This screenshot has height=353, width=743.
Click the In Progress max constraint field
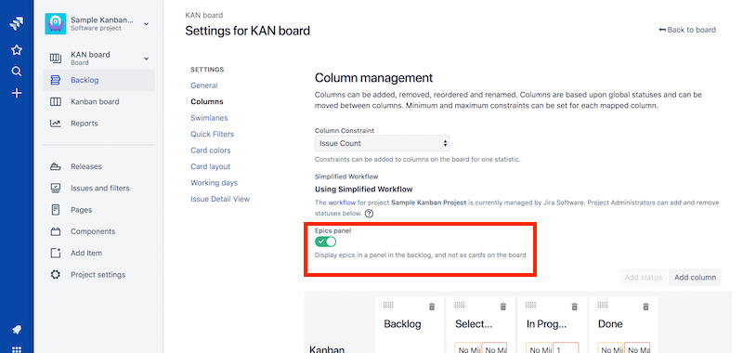(566, 347)
